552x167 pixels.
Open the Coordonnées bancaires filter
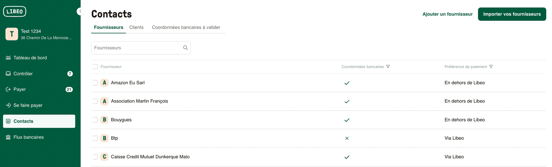tap(388, 66)
